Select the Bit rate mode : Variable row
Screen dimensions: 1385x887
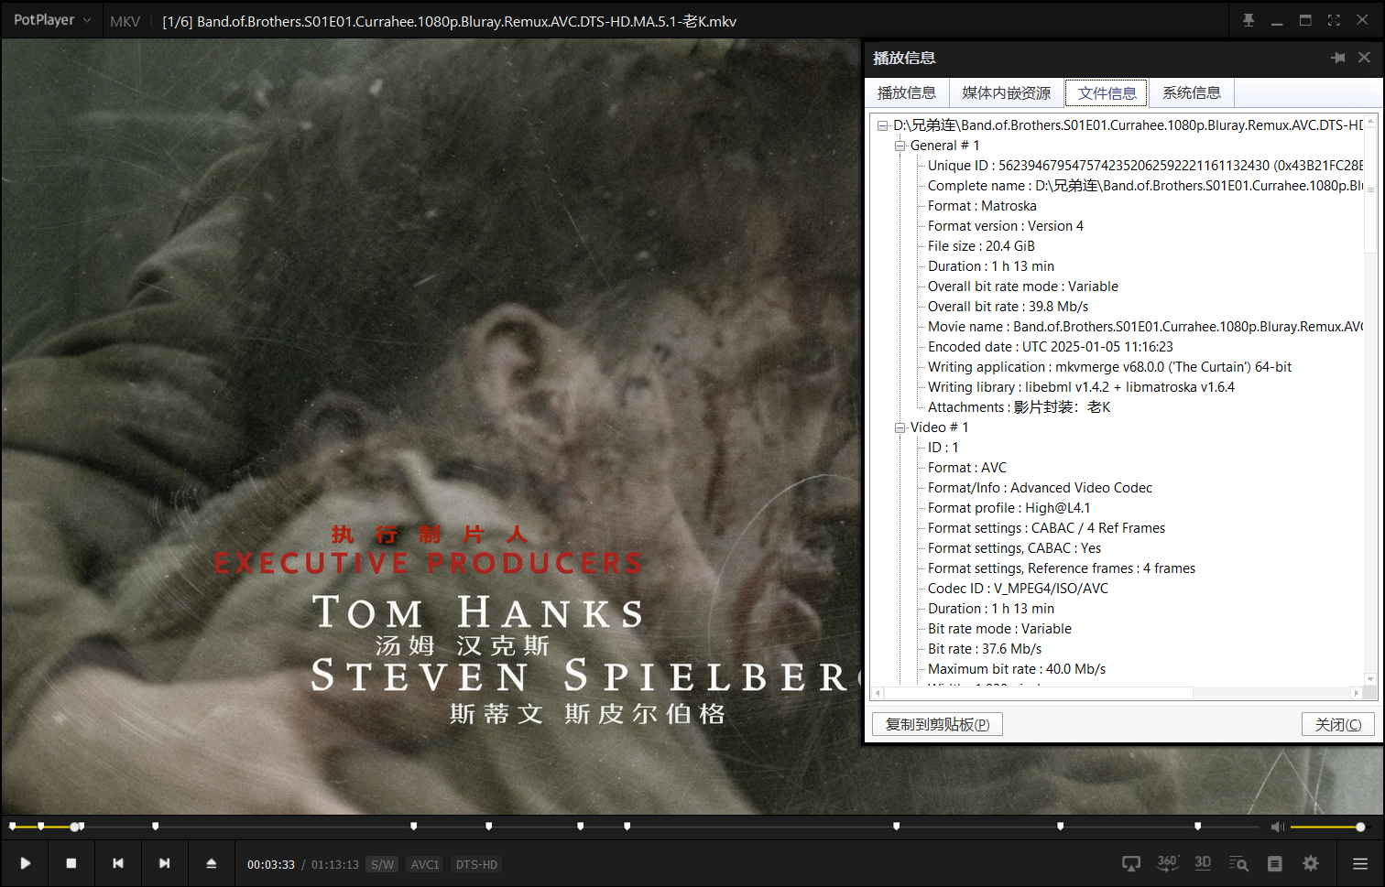coord(999,629)
